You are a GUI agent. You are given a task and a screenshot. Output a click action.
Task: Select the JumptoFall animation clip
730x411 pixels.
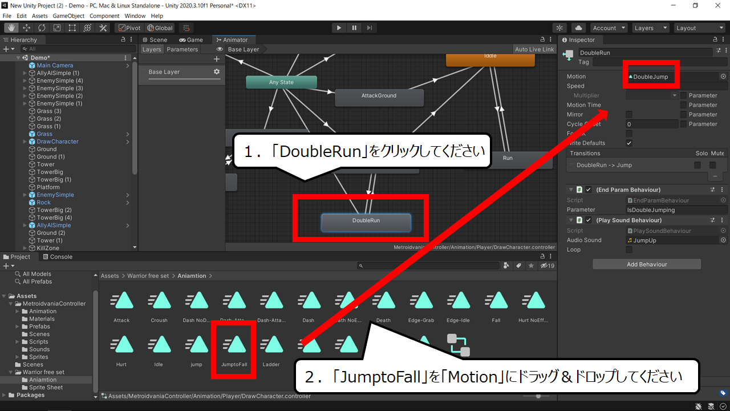tap(234, 351)
